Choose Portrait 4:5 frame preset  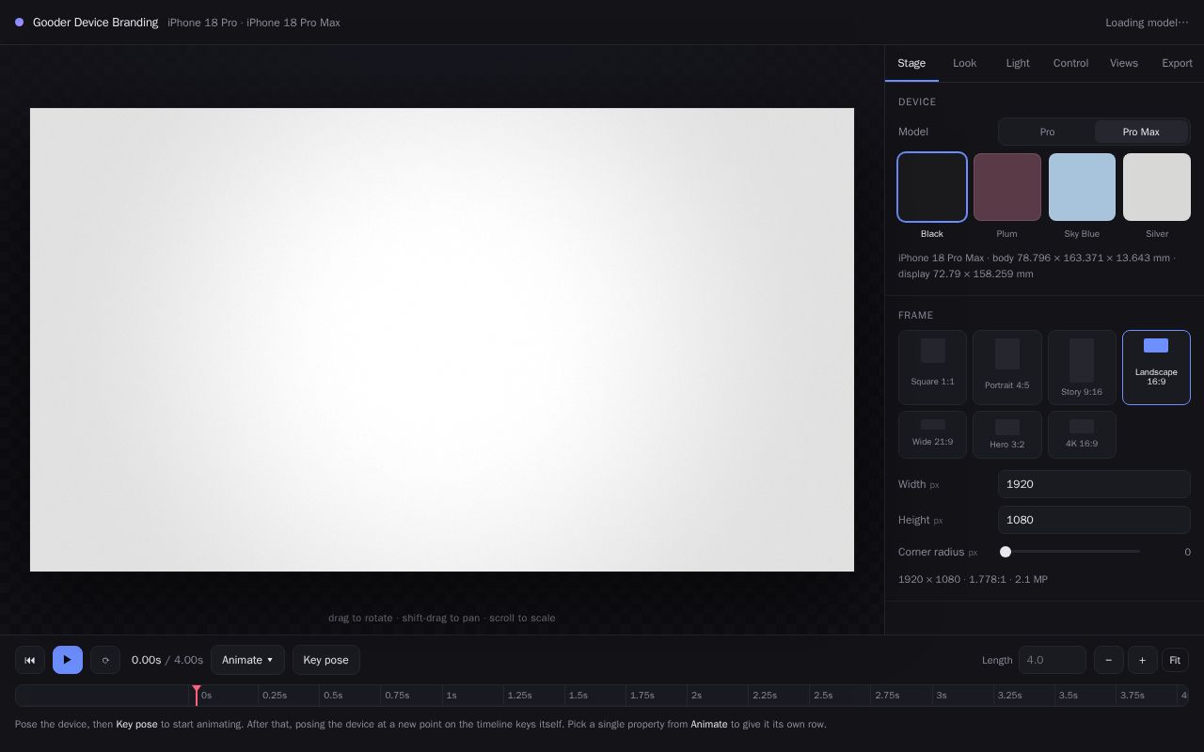click(x=1007, y=368)
